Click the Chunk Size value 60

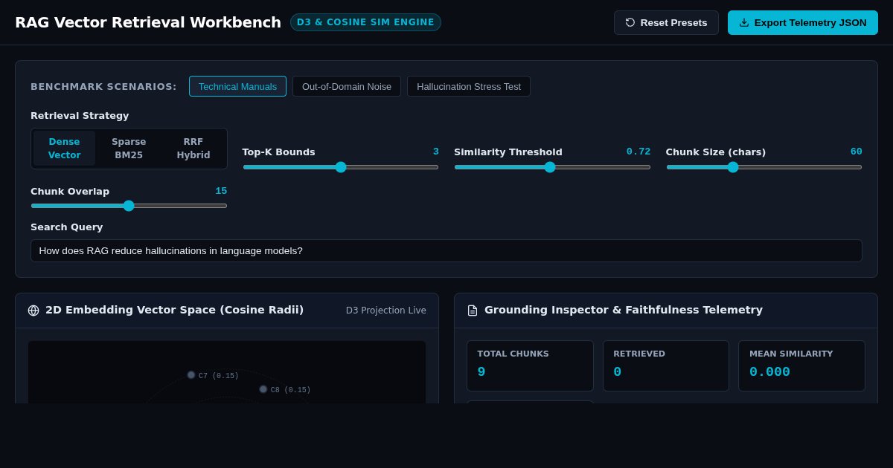tap(857, 152)
